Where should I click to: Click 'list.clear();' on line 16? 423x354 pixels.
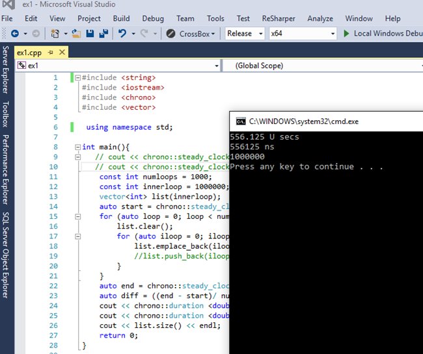145,227
